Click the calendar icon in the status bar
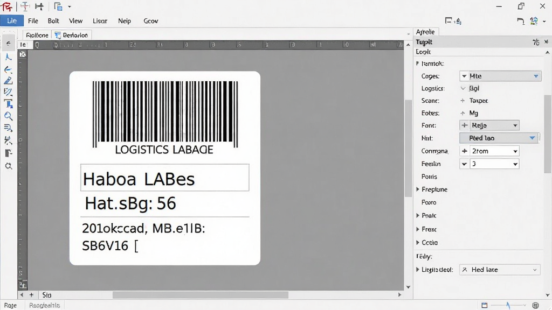This screenshot has height=310, width=552. point(485,305)
